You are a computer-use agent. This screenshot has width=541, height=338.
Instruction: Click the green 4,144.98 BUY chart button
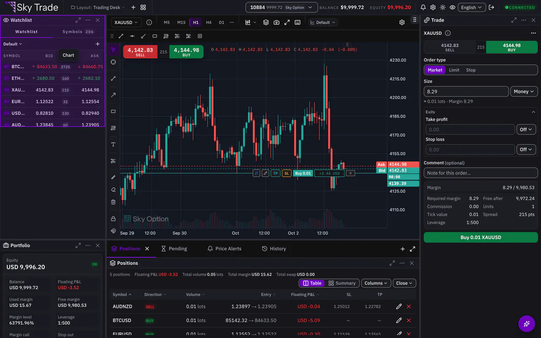pyautogui.click(x=186, y=52)
